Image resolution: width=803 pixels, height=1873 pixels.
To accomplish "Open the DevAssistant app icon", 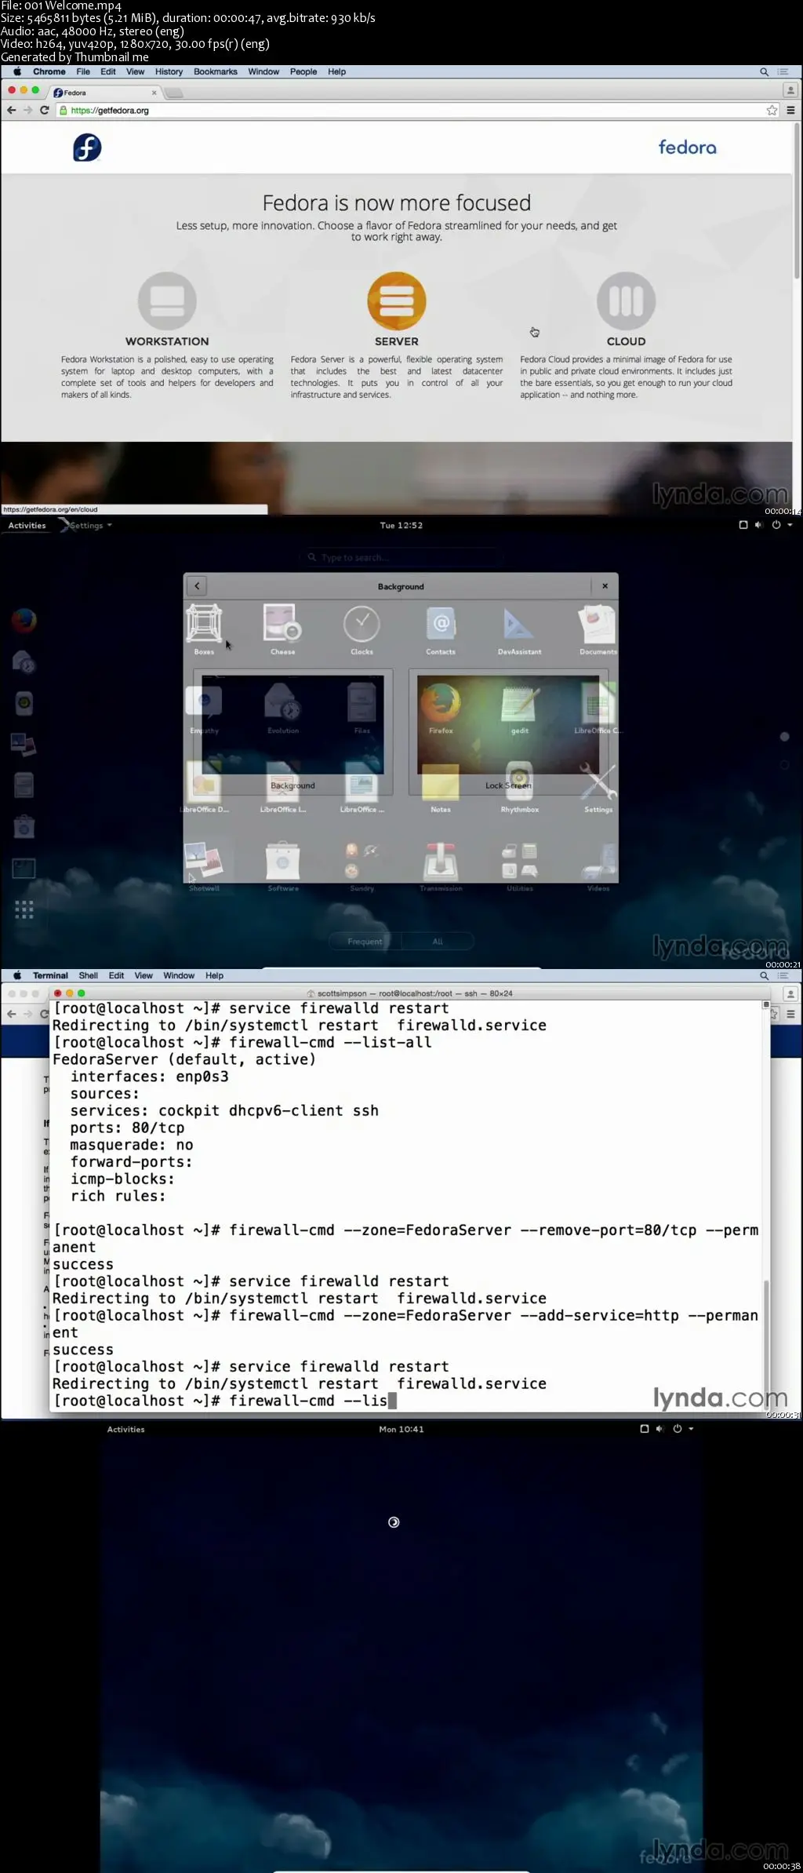I will pos(519,625).
